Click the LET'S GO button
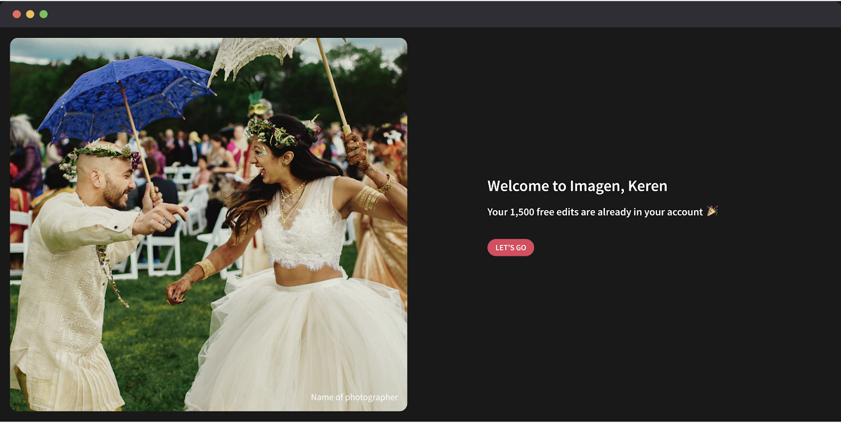841x423 pixels. [510, 247]
